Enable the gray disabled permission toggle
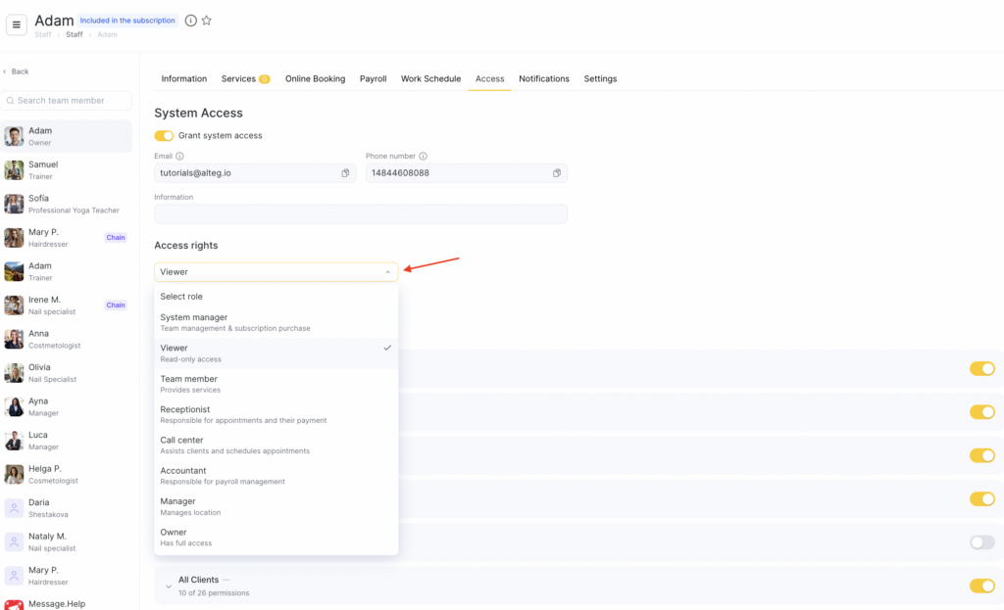This screenshot has height=610, width=1004. click(x=981, y=542)
